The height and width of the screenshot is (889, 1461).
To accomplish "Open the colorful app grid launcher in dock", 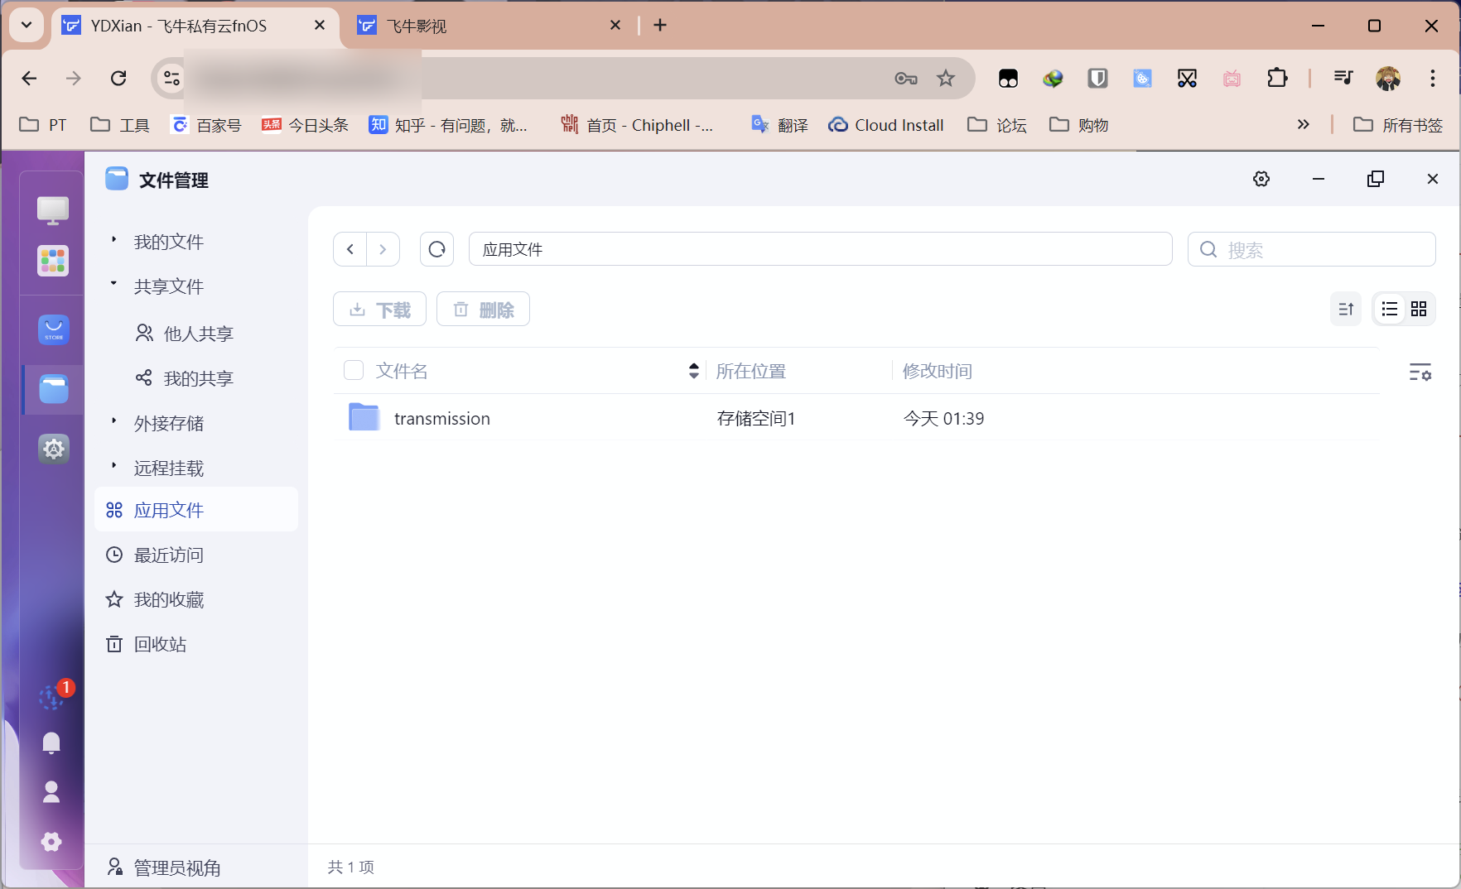I will 53,262.
